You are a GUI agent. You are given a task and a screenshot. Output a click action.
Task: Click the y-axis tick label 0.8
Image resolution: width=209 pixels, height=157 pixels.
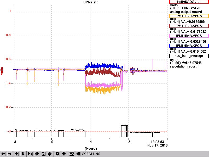8,35
